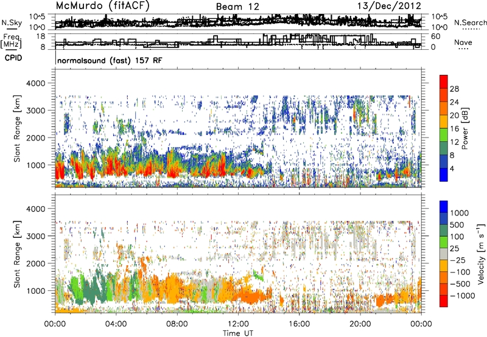Click the 20 tick on Power colorbar
Screen dimensions: 487x337
(454, 116)
